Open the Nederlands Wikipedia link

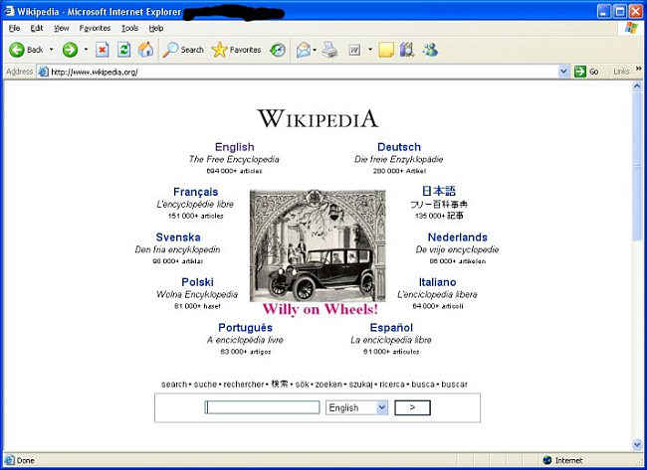[x=458, y=237]
